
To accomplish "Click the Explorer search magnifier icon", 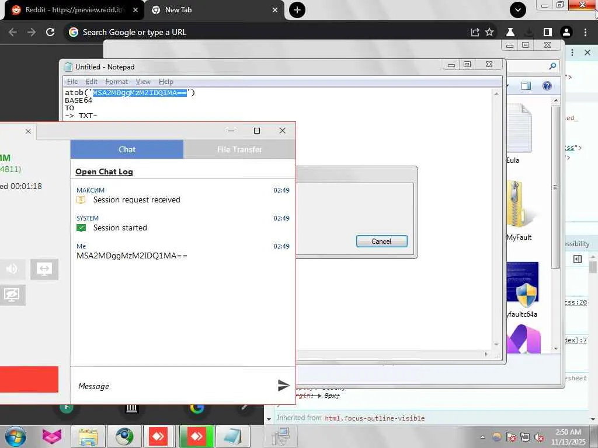I will click(552, 66).
